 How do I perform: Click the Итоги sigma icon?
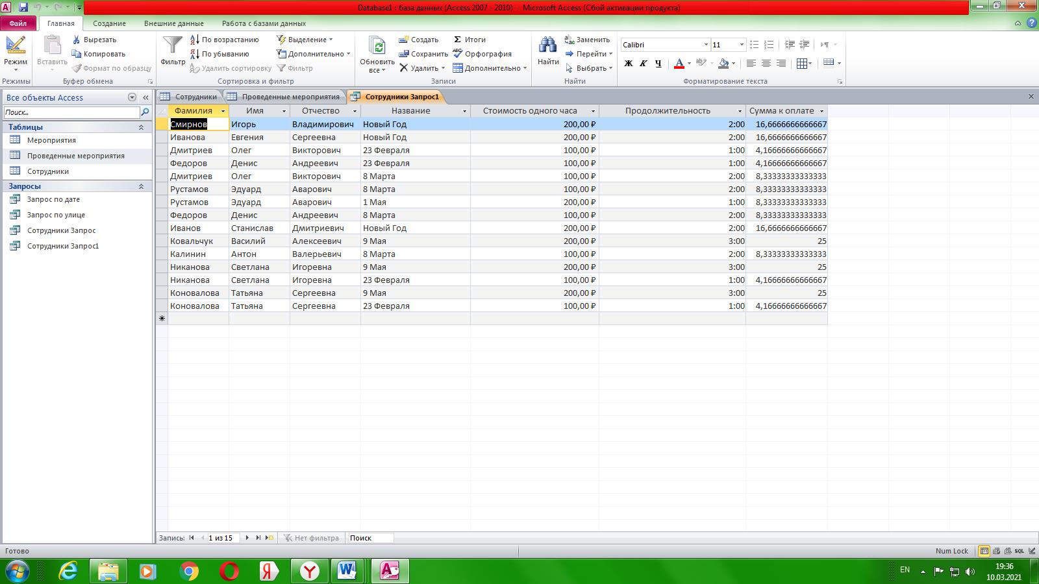(x=457, y=40)
